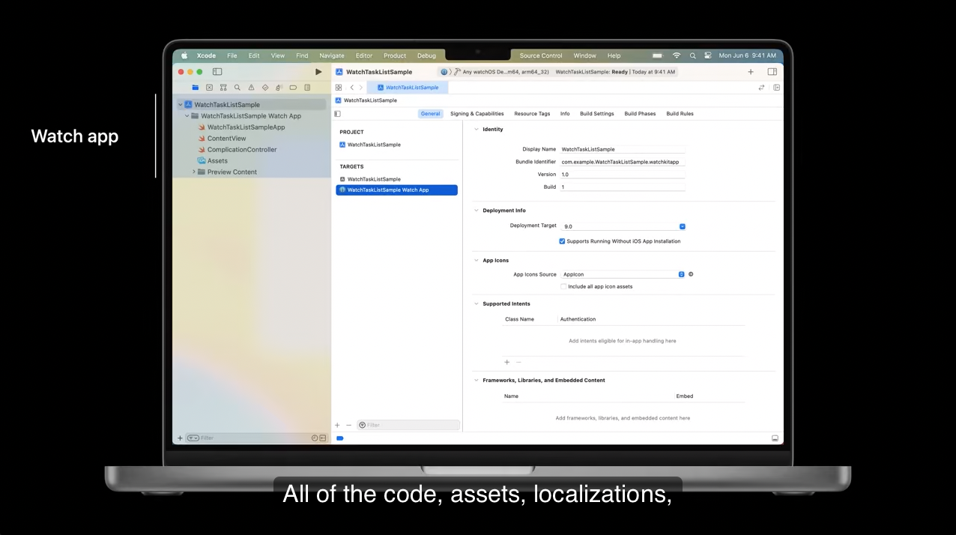Image resolution: width=956 pixels, height=535 pixels.
Task: Click the Display Name field
Action: 623,149
